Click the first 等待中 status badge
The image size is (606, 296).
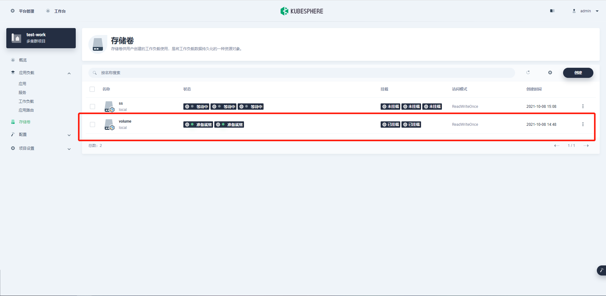click(196, 107)
